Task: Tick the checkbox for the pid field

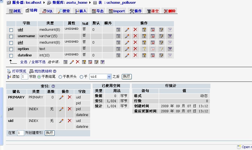Action: coord(11,43)
